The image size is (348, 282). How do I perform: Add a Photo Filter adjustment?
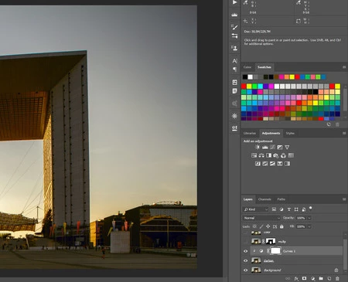pyautogui.click(x=276, y=155)
